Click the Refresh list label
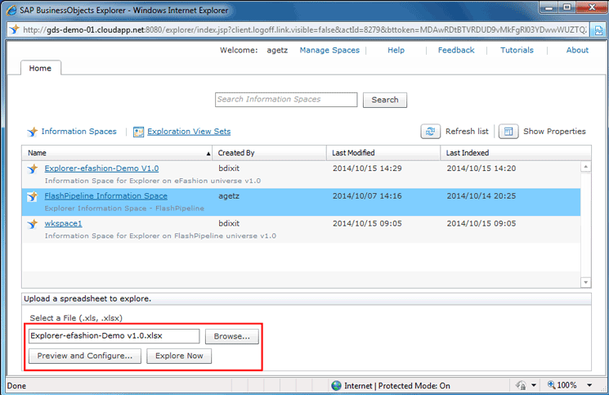 pos(467,132)
